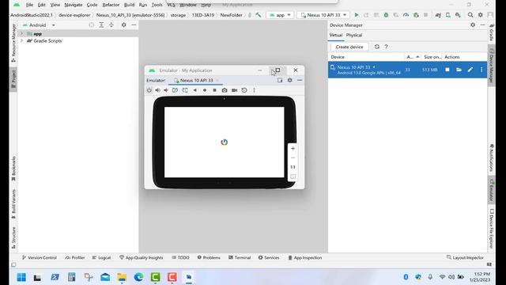The image size is (506, 285).
Task: Refresh the Device Manager list
Action: point(376,47)
